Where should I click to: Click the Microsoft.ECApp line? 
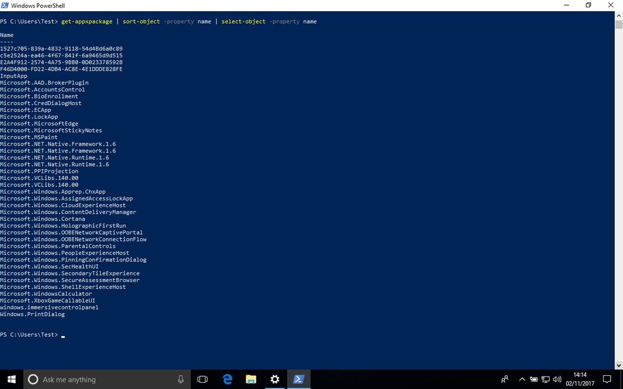tap(26, 110)
